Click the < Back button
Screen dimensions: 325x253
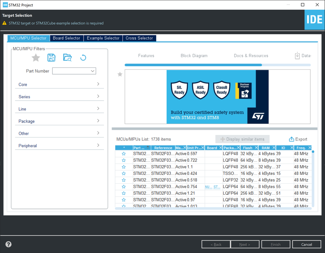click(x=216, y=244)
